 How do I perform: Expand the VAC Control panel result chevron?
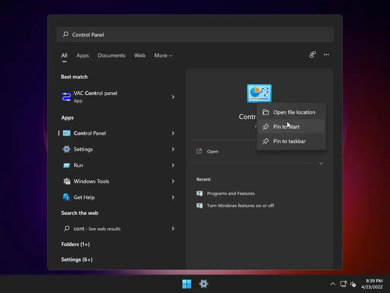point(173,97)
